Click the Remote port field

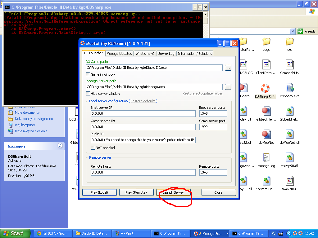pos(213,172)
